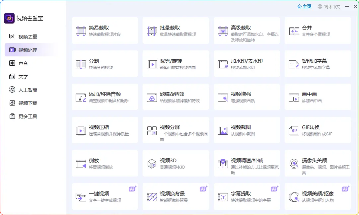The image size is (359, 215).
Task: Open the 声音 audio sidebar section
Action: [23, 63]
